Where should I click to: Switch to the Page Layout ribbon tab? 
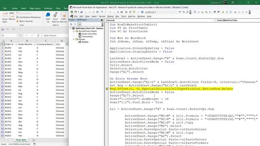pos(35,8)
